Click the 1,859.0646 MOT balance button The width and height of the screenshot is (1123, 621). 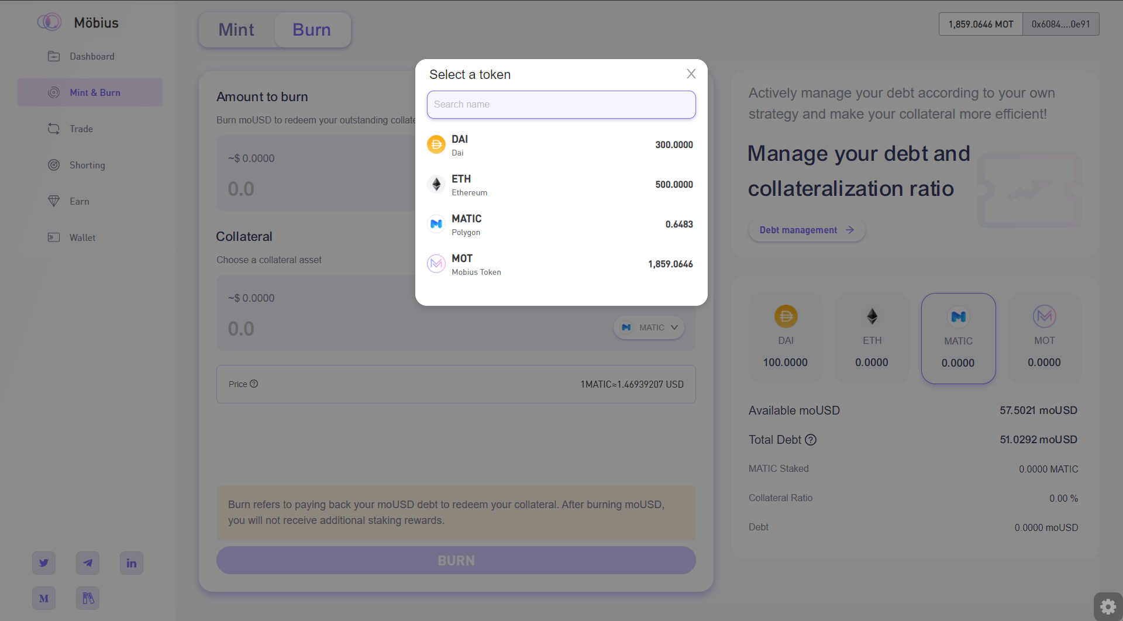[x=981, y=24]
